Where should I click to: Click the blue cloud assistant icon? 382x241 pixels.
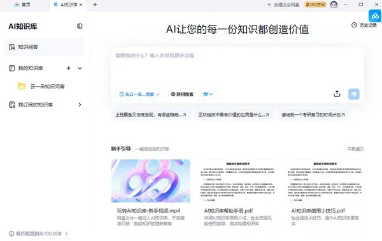tap(375, 16)
